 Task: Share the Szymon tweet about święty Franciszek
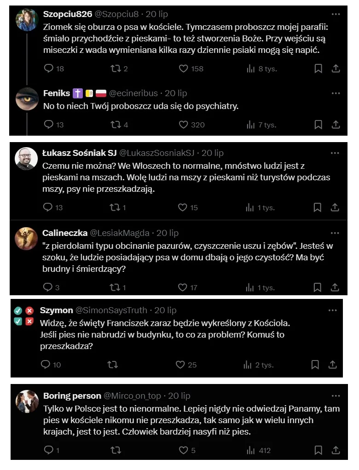(332, 365)
